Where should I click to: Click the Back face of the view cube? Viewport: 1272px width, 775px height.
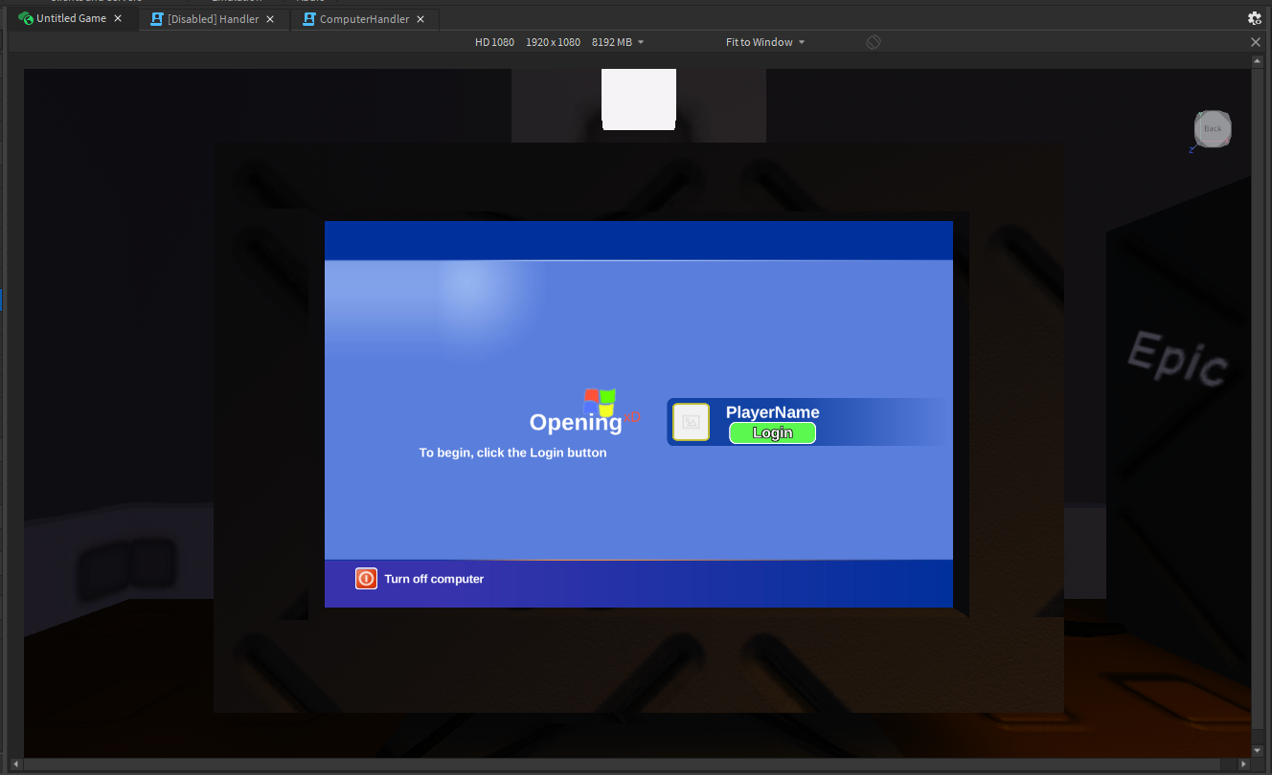(x=1213, y=129)
